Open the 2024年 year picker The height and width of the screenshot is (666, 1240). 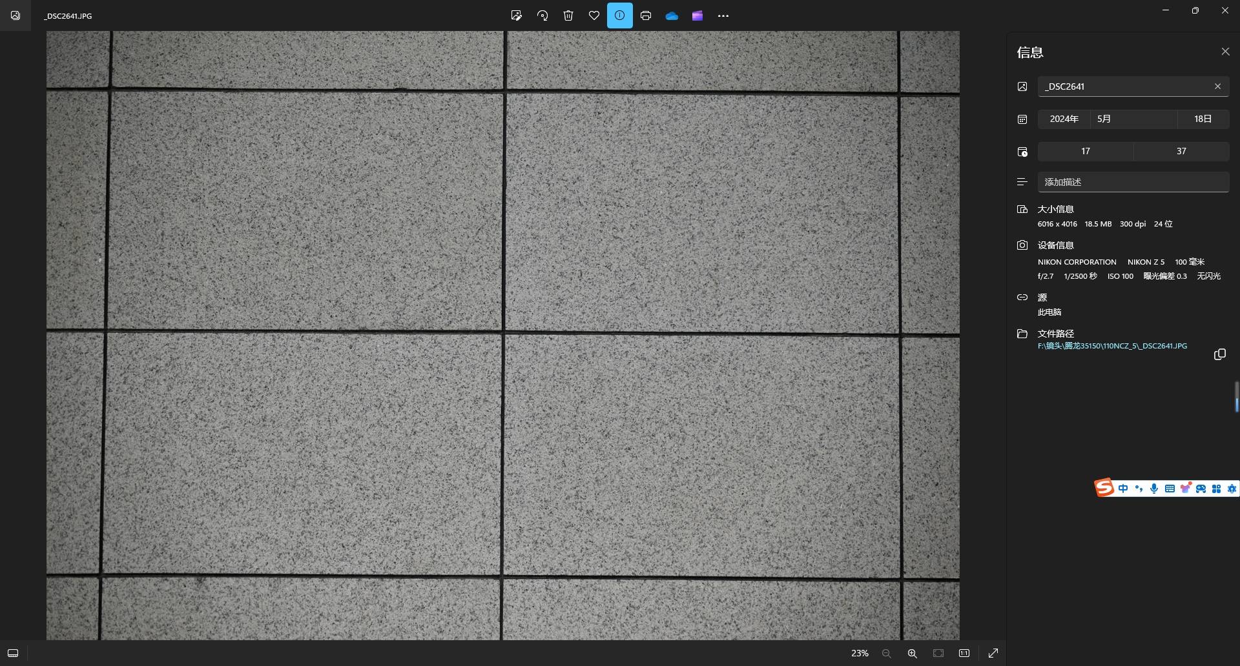[1064, 119]
